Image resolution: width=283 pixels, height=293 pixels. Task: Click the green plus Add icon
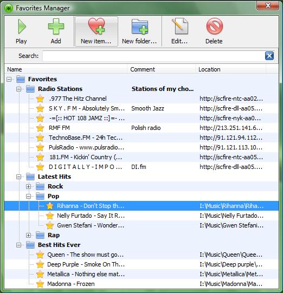56,27
